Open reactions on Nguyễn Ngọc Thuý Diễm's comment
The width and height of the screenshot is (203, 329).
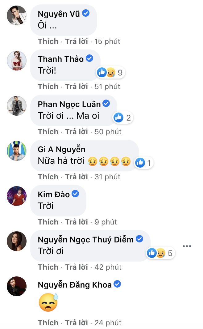click(x=160, y=254)
